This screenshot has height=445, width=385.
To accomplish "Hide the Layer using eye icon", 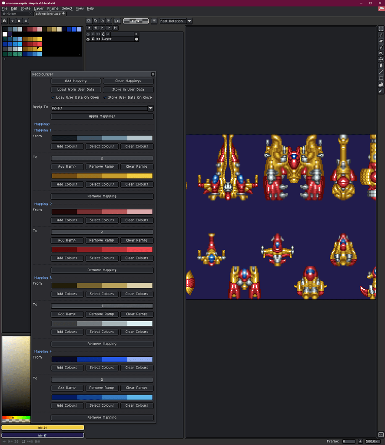I will (88, 39).
